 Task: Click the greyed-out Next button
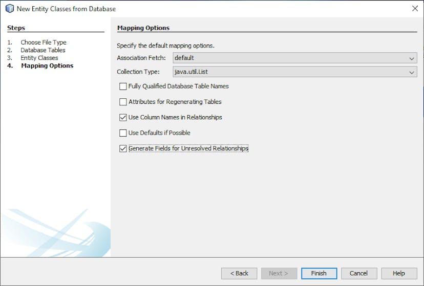point(279,273)
